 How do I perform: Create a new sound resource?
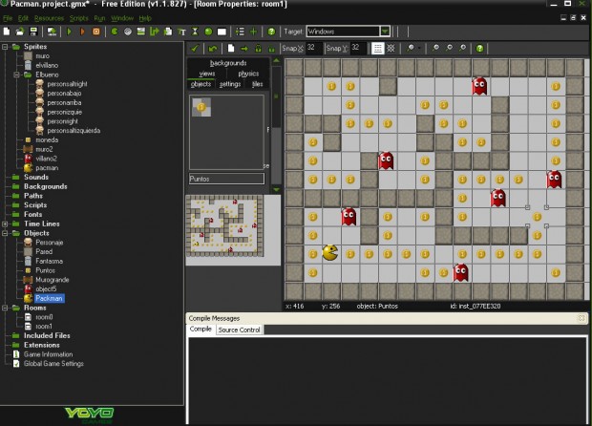128,32
